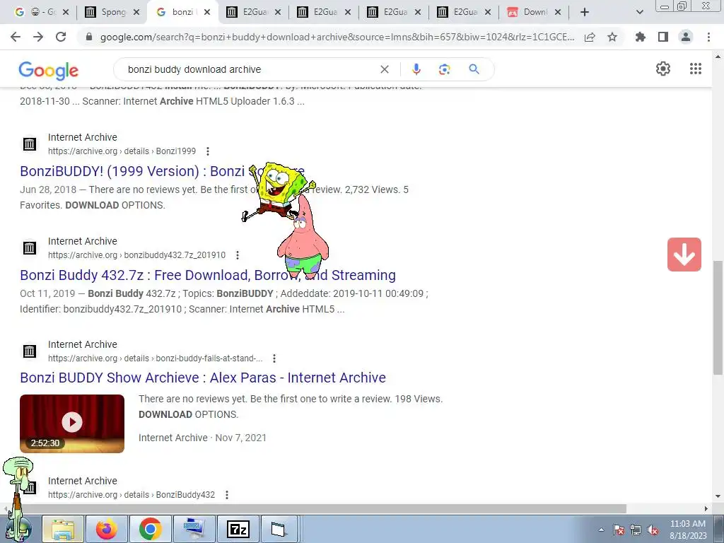Screen dimensions: 724x543
Task: Go to Google home via logo
Action: tap(49, 71)
